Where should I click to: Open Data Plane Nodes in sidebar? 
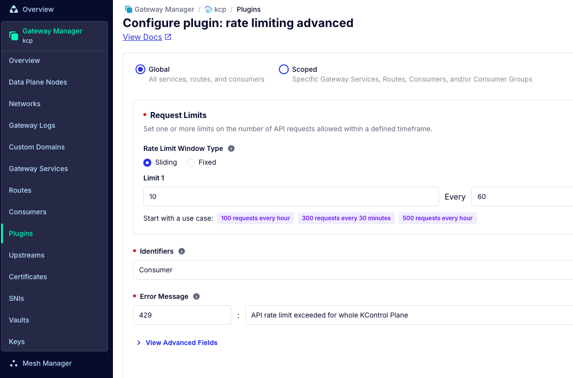pos(38,82)
